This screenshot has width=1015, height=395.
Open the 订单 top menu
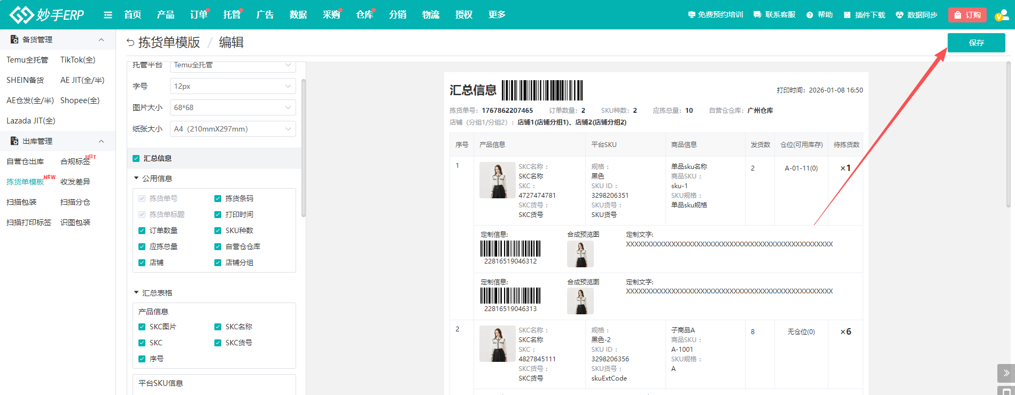coord(198,15)
